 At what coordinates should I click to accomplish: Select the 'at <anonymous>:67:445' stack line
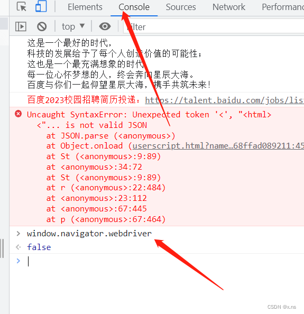point(97,209)
